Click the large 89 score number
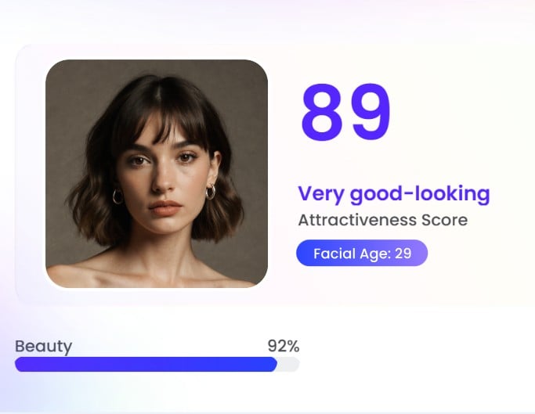Viewport: 535px width, 414px height. (345, 112)
